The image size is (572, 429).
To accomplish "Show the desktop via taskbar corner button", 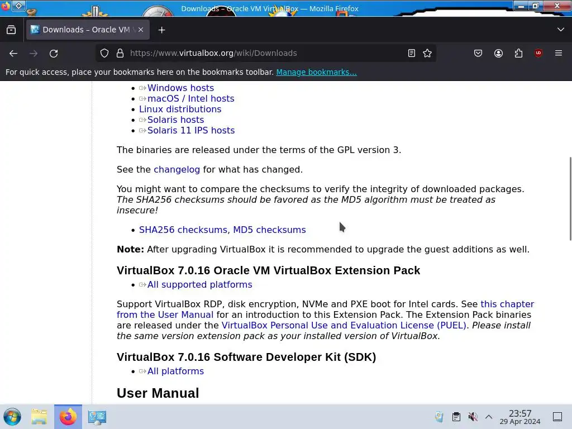I will click(557, 417).
